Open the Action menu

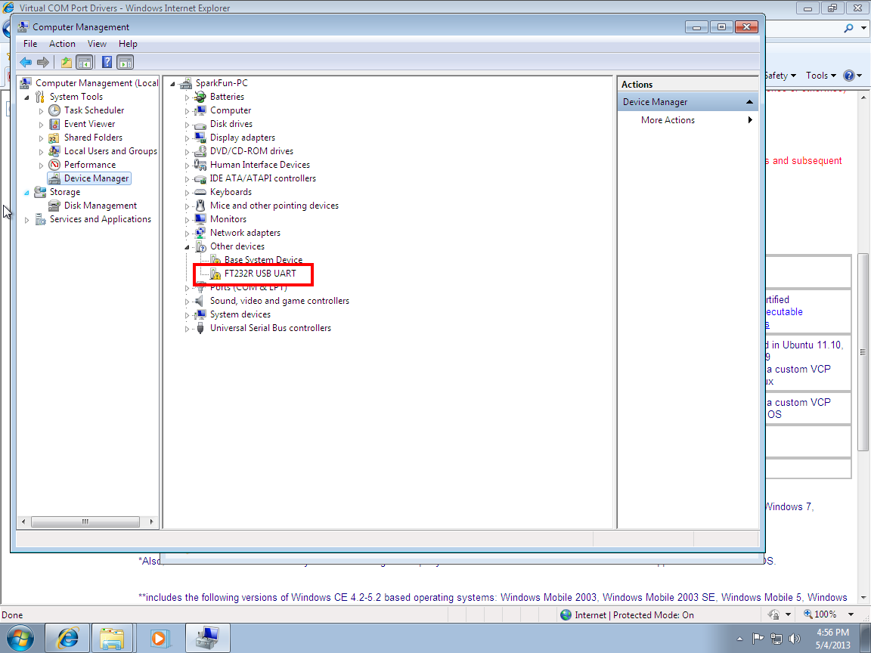(x=62, y=44)
